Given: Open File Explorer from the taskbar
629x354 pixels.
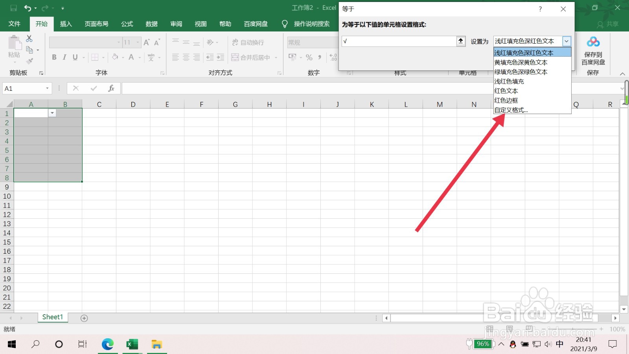Looking at the screenshot, I should tap(157, 344).
